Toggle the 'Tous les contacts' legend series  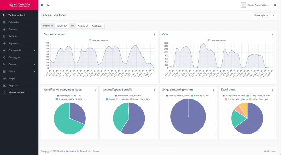[x=99, y=40]
